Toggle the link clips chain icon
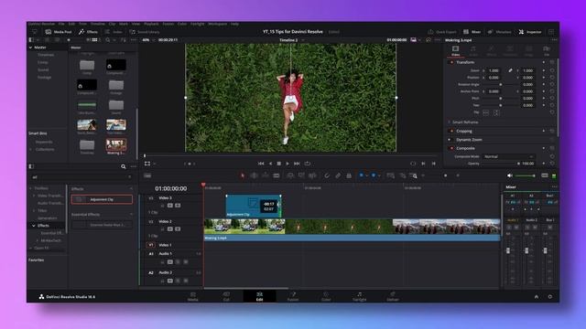This screenshot has height=329, width=586. (x=338, y=175)
